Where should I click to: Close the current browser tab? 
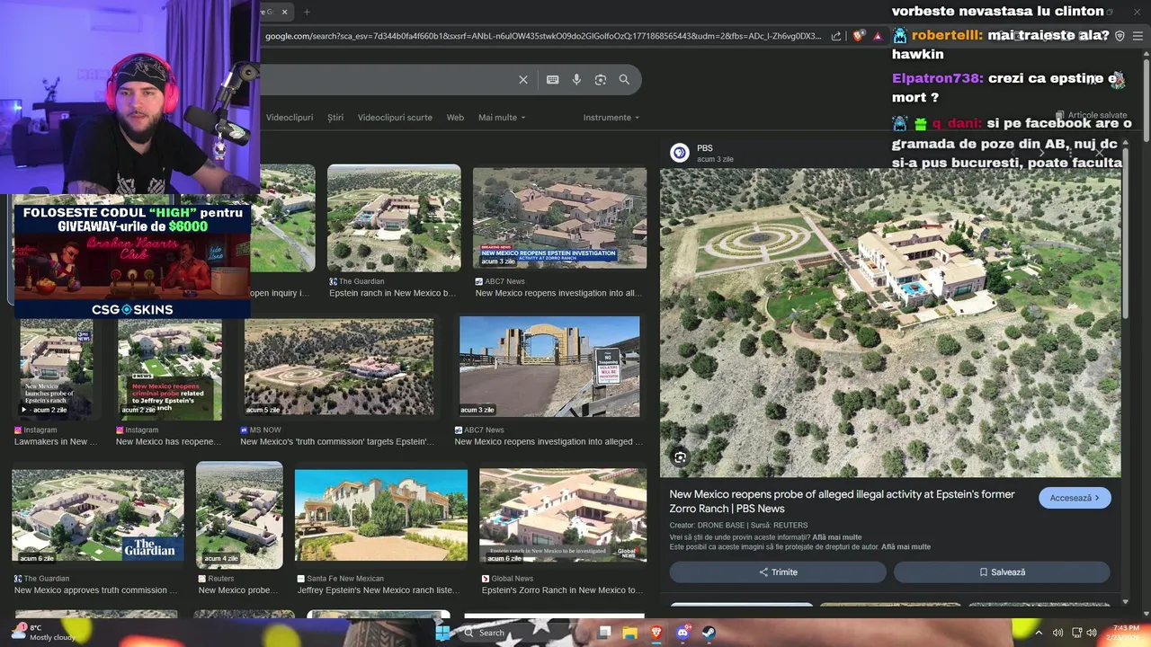285,12
